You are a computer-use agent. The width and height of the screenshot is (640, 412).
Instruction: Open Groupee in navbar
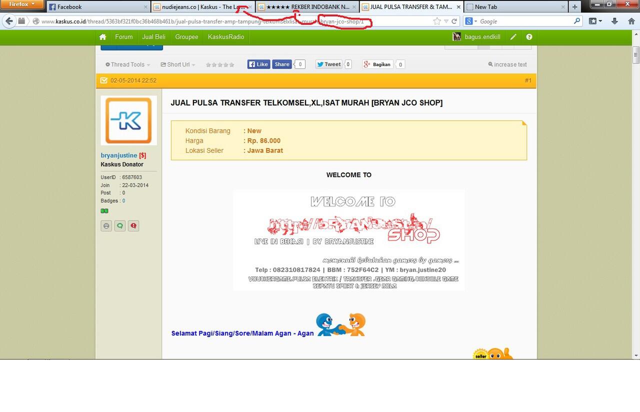point(186,37)
